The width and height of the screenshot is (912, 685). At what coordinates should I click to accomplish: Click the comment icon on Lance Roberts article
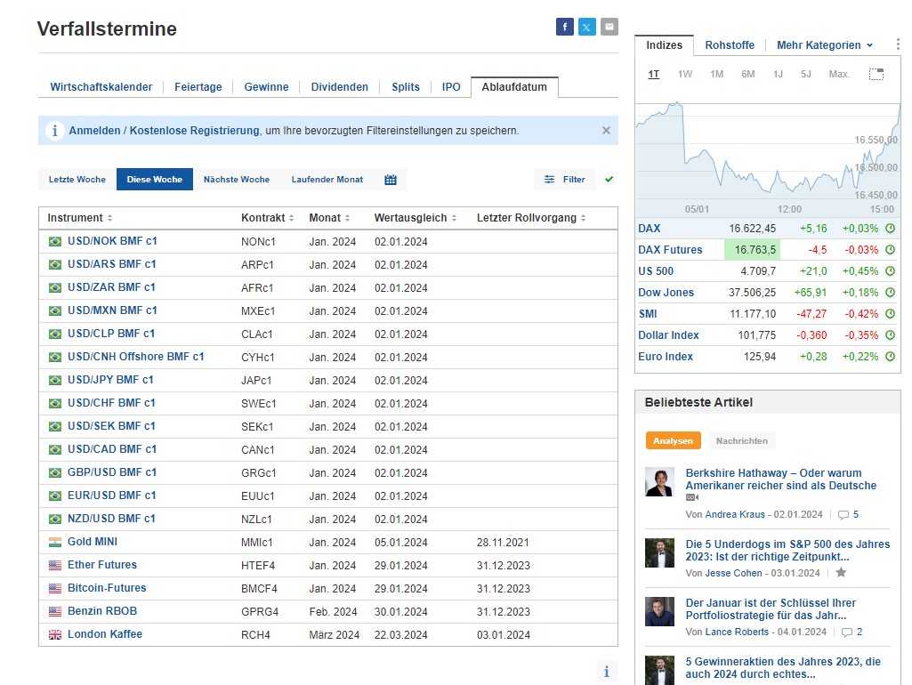[x=847, y=633]
